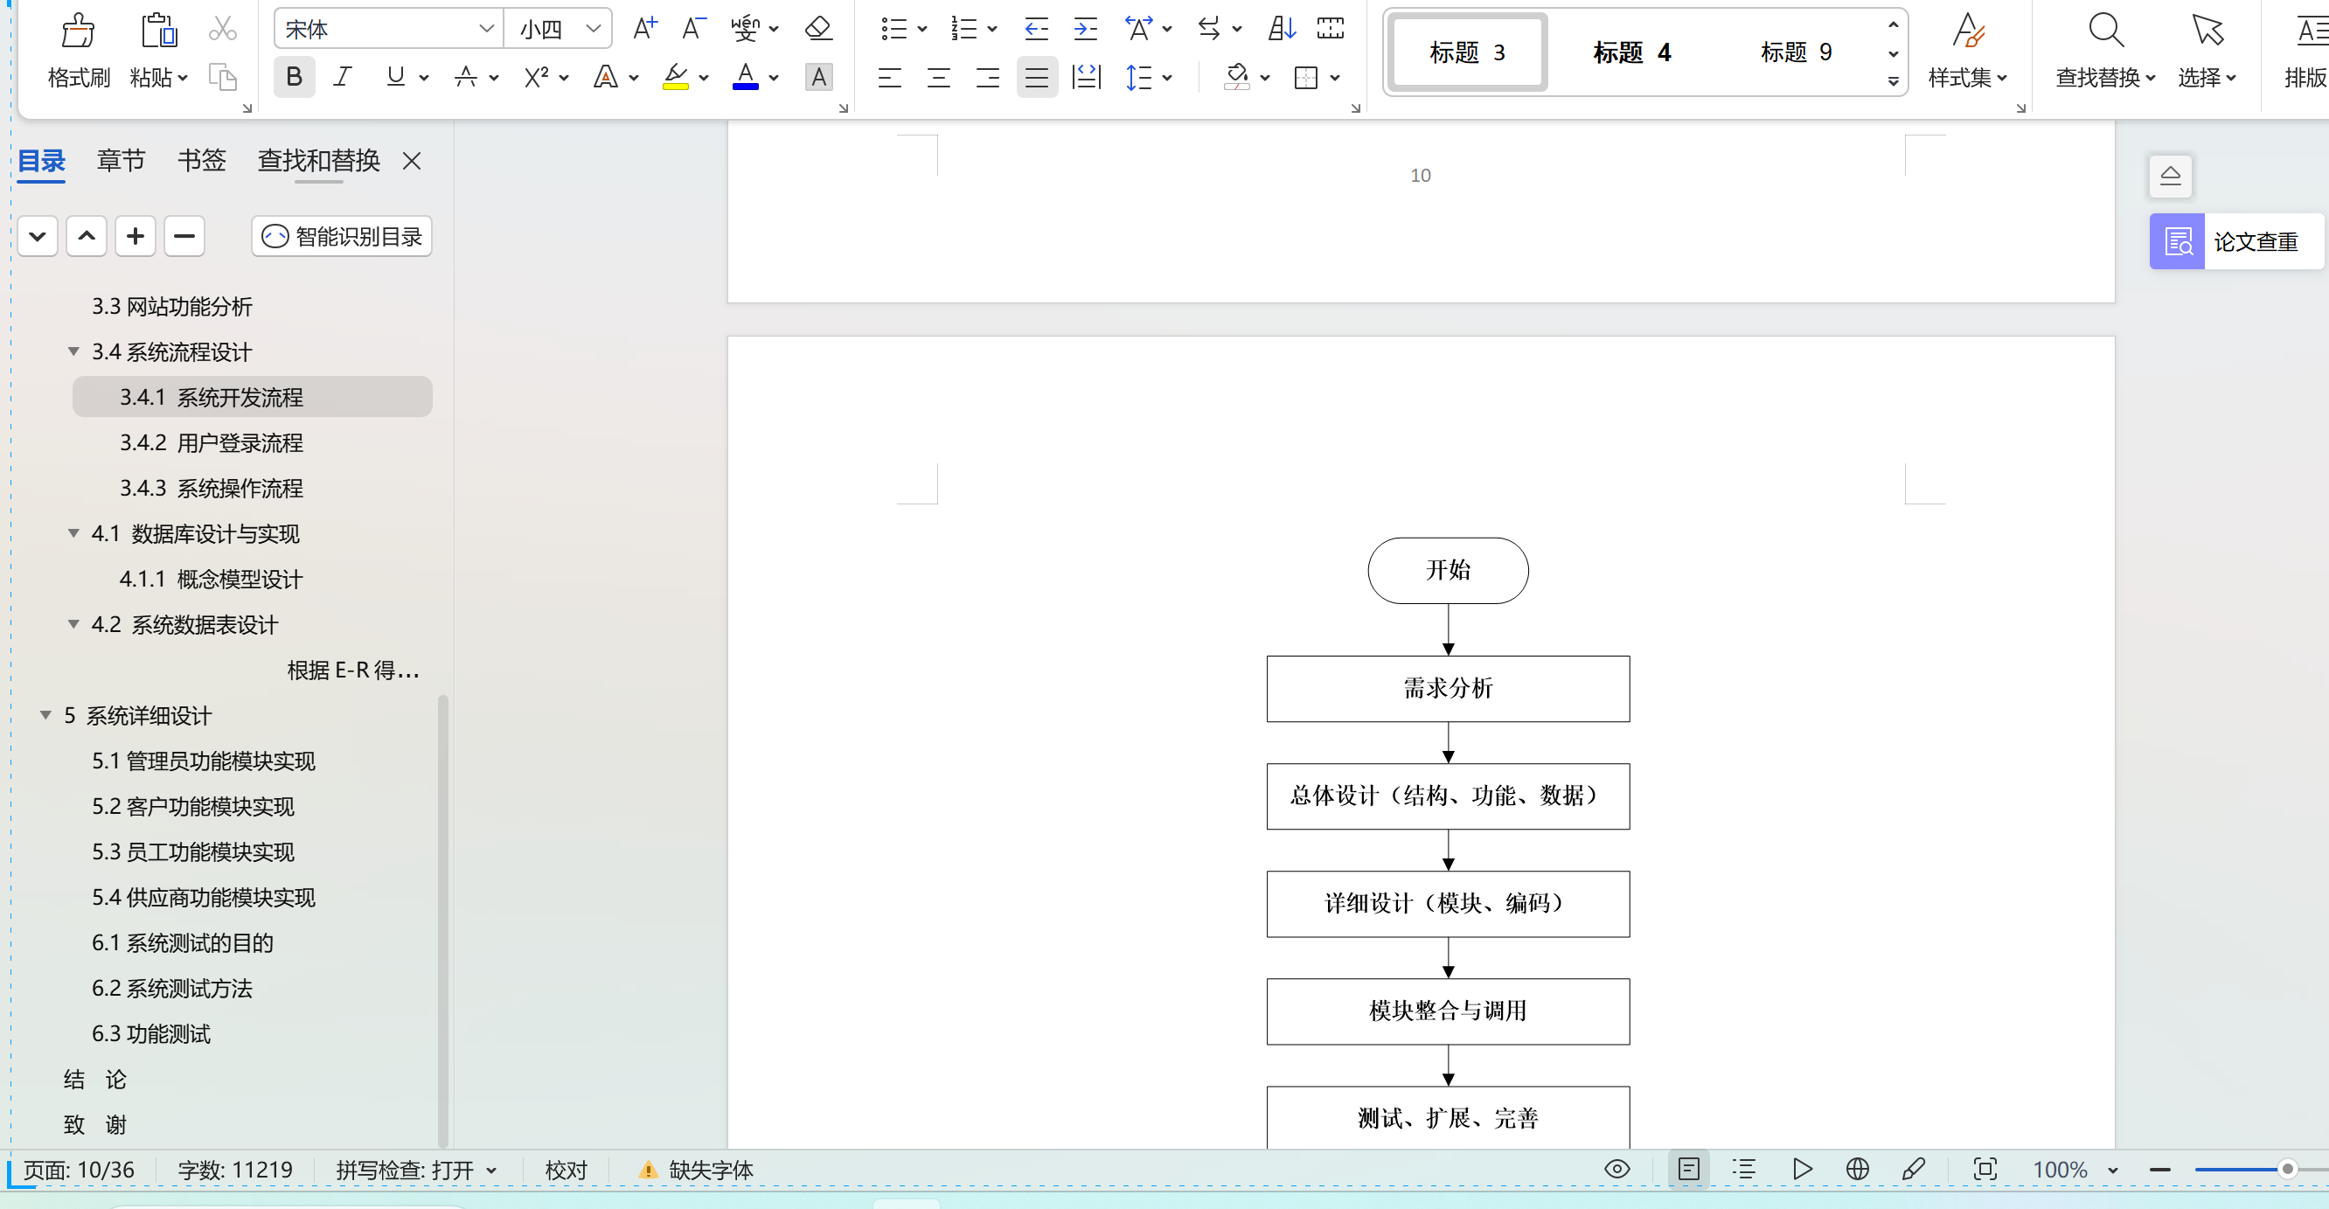Click the 智能识别目录 button
Viewport: 2329px width, 1209px height.
click(x=341, y=236)
